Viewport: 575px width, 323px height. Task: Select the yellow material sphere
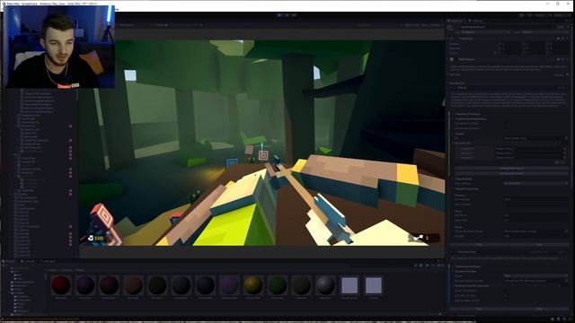[253, 285]
